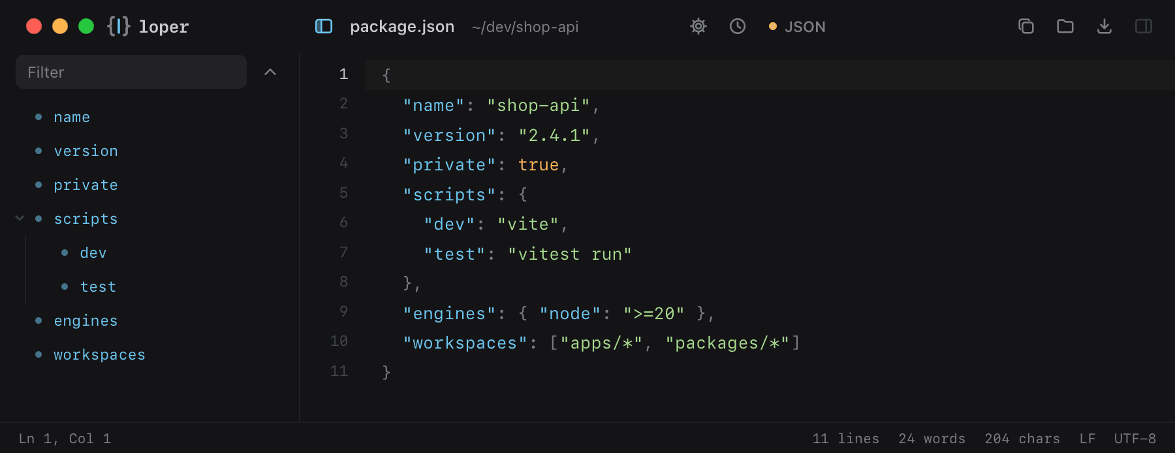
Task: Click the 204 chars status entry
Action: (1022, 439)
